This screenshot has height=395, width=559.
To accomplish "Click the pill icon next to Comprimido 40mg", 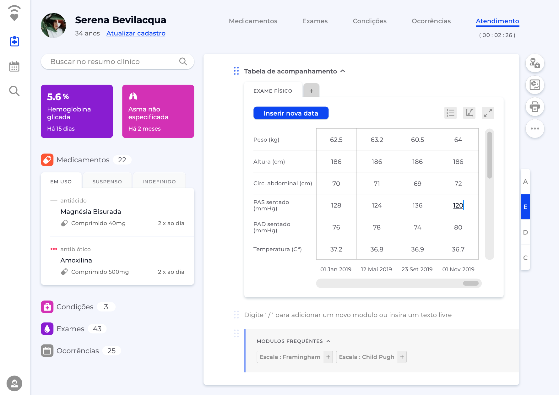I will coord(64,223).
